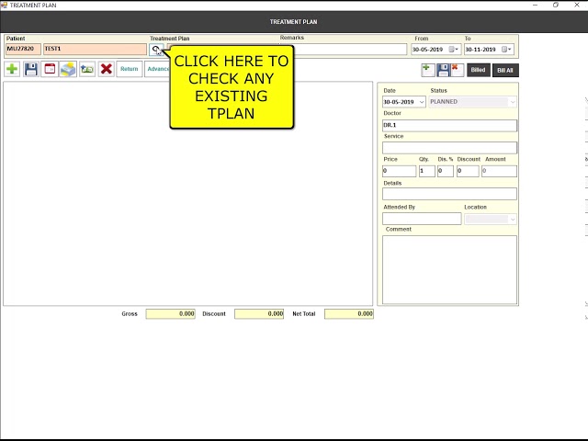Click the Doctor field showing DR.1
The image size is (588, 441).
coord(449,125)
